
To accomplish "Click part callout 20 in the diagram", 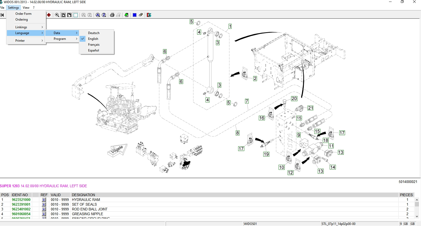I will tap(294, 98).
